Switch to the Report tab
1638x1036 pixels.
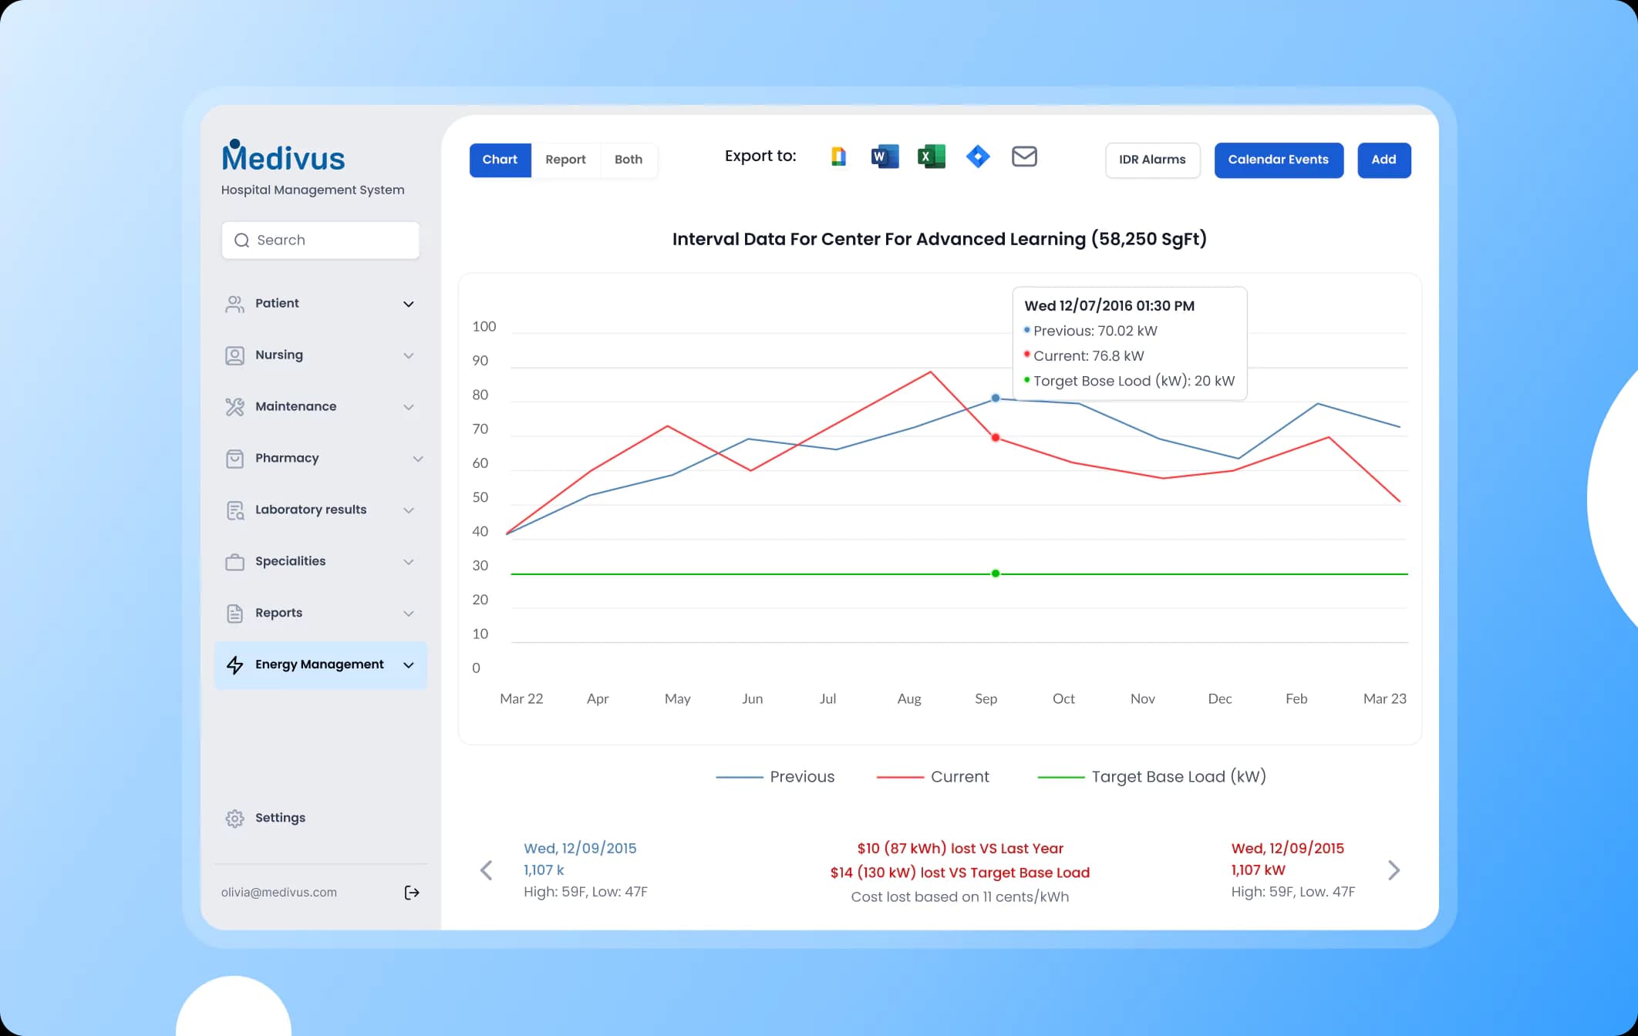click(565, 160)
